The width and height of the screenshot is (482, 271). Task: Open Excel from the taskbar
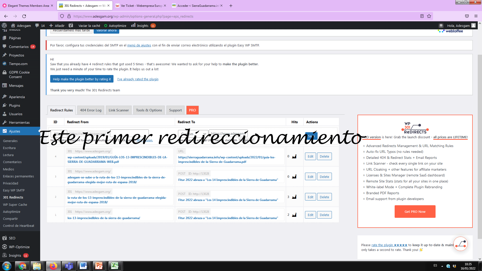pos(115,266)
